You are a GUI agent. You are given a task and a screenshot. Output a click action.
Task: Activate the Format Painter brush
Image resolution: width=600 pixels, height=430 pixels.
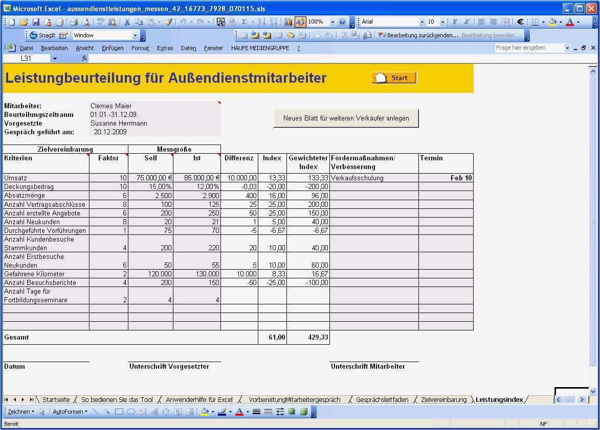(x=168, y=22)
